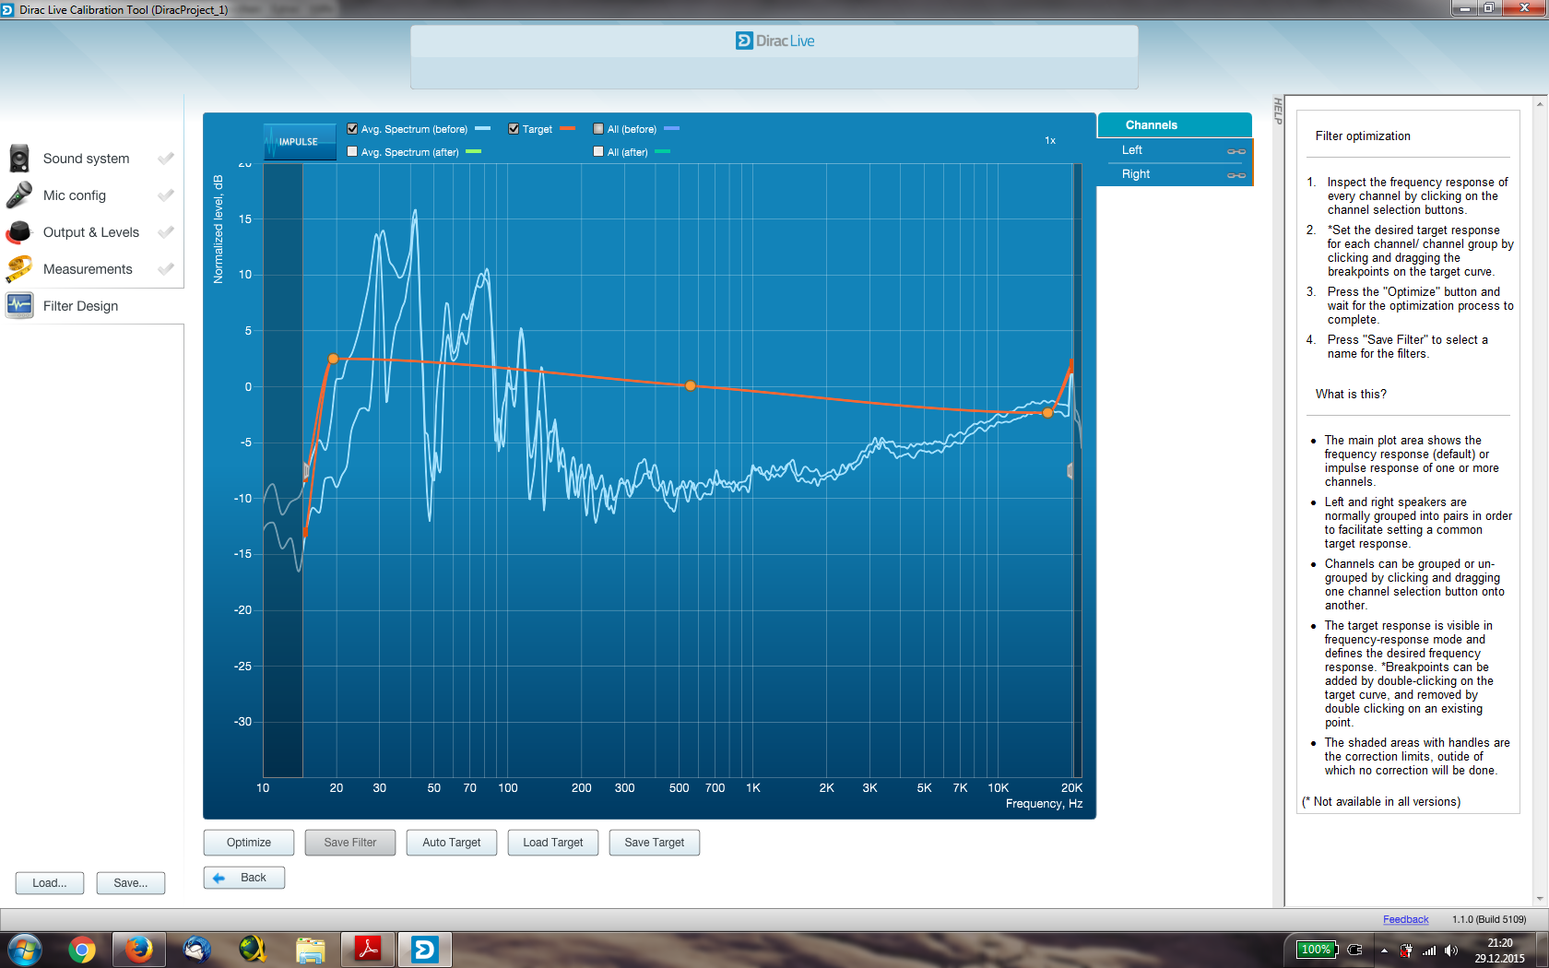Screen dimensions: 1549x968
Task: Click the Auto Target button
Action: tap(452, 843)
